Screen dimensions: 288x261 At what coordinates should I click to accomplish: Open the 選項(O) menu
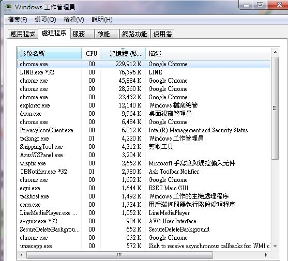(46, 20)
